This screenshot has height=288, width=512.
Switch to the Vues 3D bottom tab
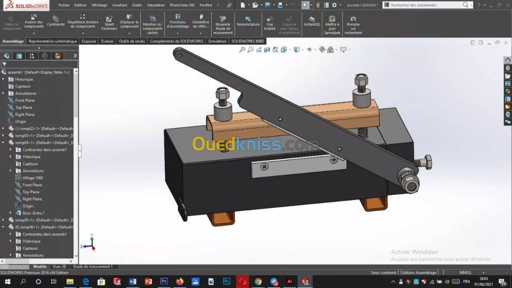tap(59, 267)
